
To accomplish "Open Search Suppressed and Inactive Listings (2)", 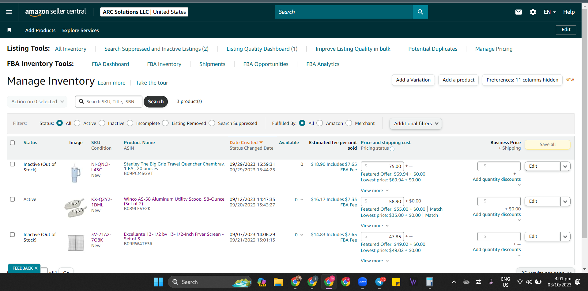I will click(x=156, y=49).
